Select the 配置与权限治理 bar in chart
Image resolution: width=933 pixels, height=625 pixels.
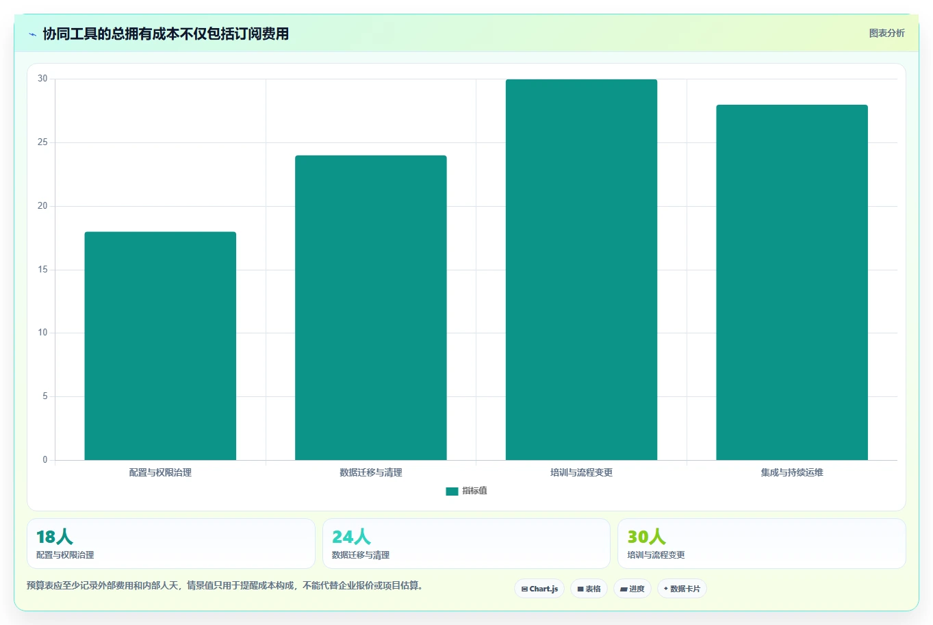click(x=160, y=346)
